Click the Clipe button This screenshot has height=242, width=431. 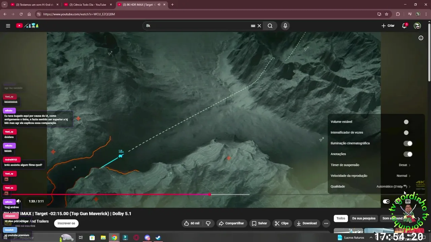coord(281,223)
